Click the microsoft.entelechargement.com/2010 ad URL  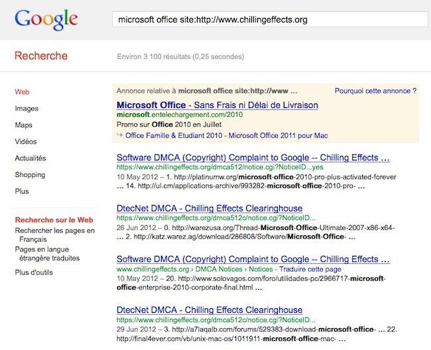[x=180, y=115]
